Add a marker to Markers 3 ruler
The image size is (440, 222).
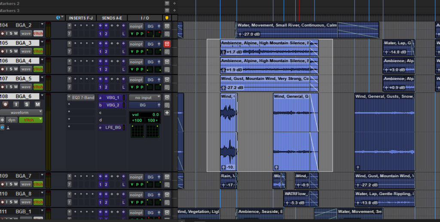[x=174, y=10]
